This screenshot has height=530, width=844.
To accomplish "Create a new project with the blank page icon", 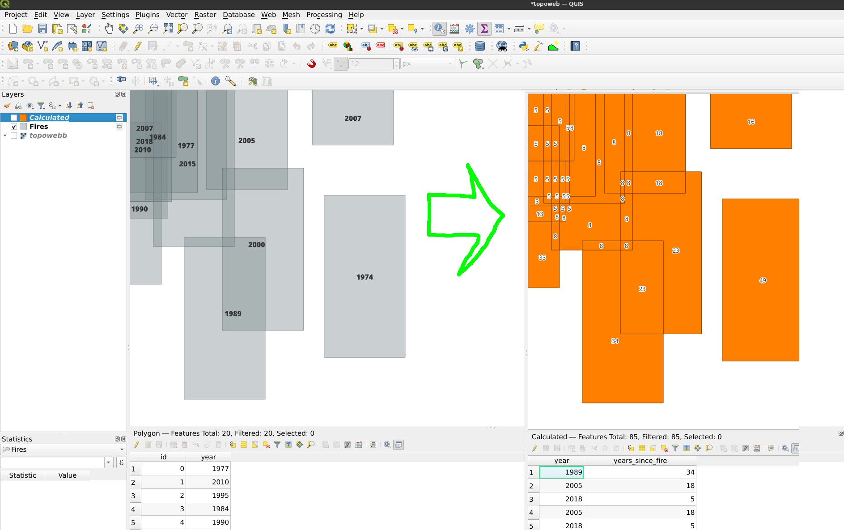I will pos(13,29).
